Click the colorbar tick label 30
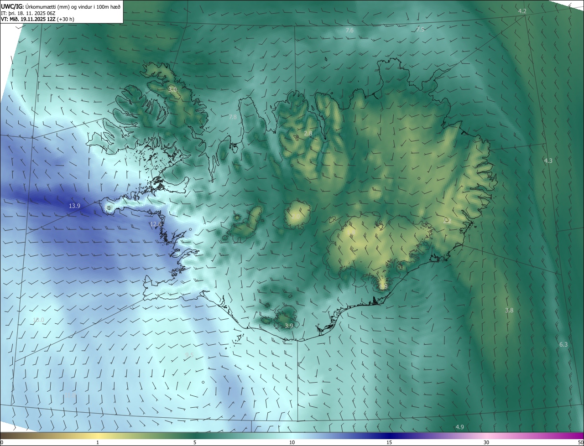Image resolution: width=584 pixels, height=446 pixels. (486, 442)
